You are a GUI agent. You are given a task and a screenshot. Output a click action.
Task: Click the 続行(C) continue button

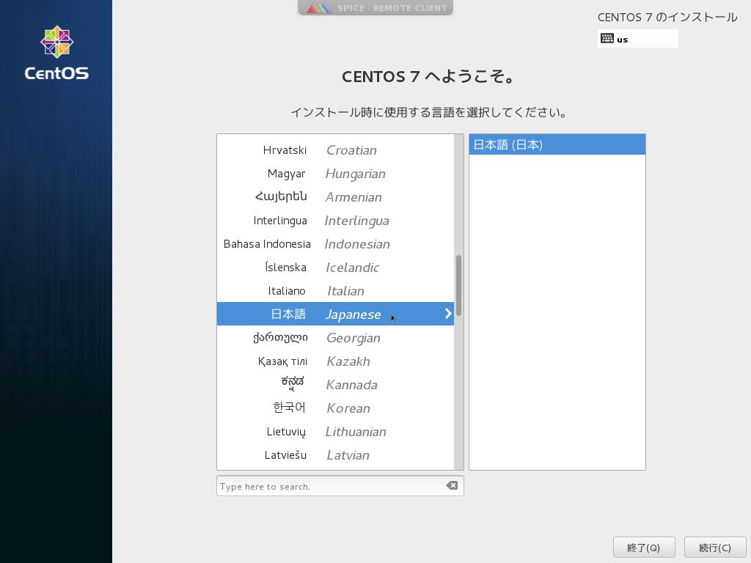[x=716, y=547]
